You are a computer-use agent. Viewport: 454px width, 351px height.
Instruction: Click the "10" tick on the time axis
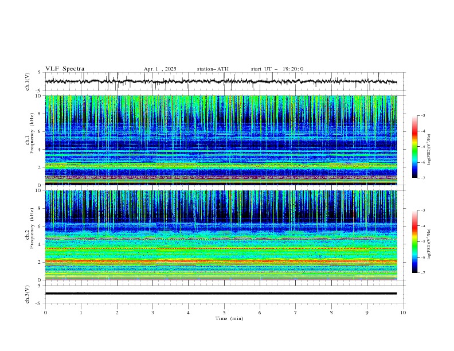click(403, 313)
